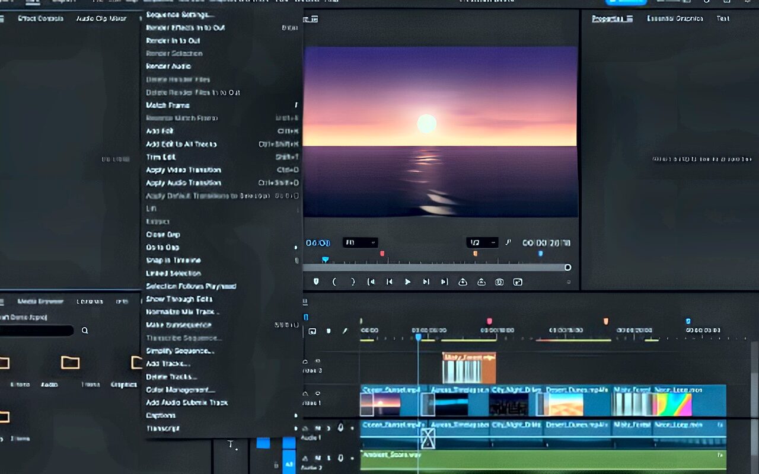Screen dimensions: 759x474
Task: Step back one frame
Action: [x=390, y=282]
